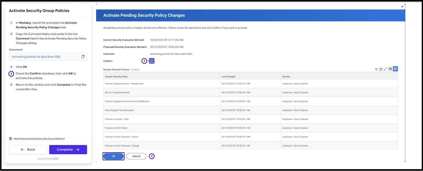Open the table filter icon
The height and width of the screenshot is (171, 423).
376,69
